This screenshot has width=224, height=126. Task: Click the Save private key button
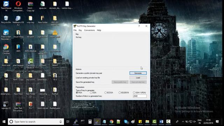coord(138,82)
